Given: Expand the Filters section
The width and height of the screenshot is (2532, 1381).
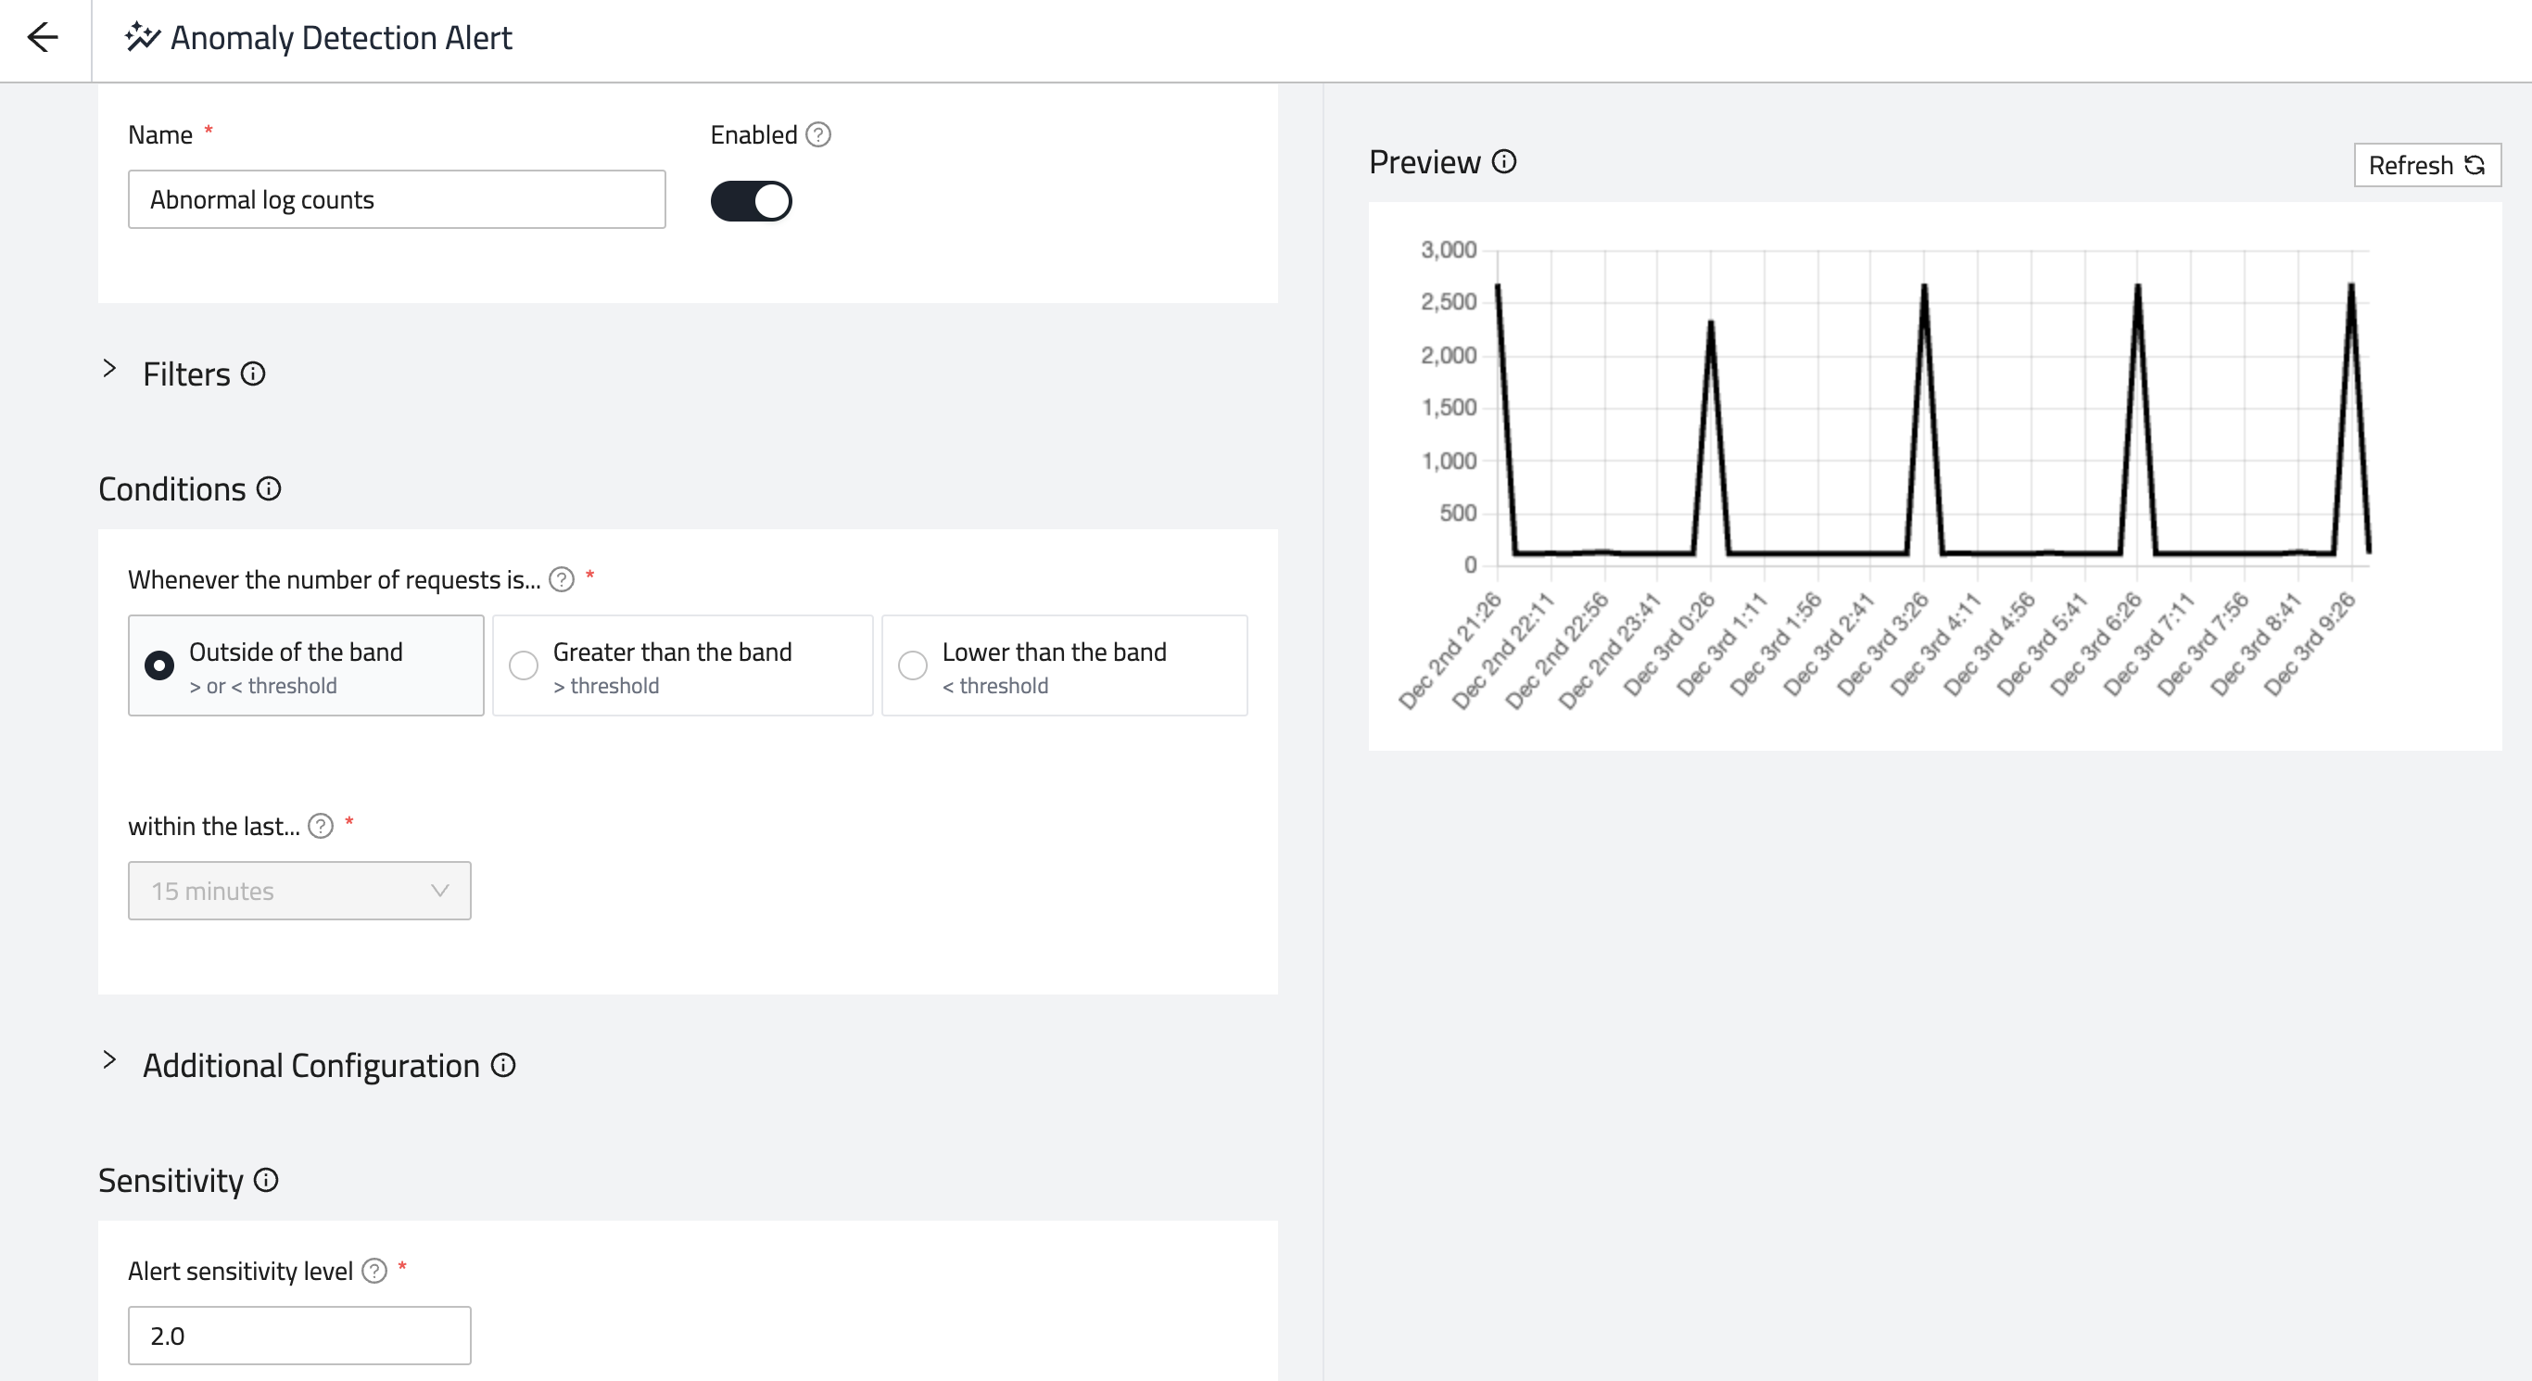Looking at the screenshot, I should tap(110, 371).
